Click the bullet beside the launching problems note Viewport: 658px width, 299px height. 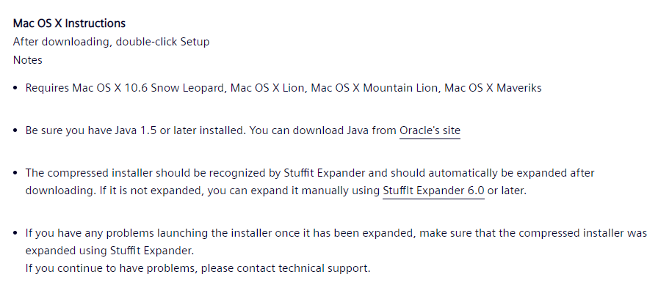(x=16, y=233)
